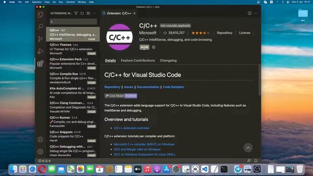Open C/C++ extension manage gear dropdown
The width and height of the screenshot is (313, 176).
pos(154,47)
